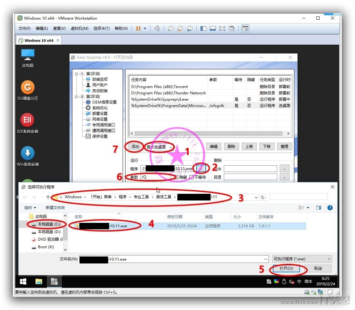Go back in the file dialog

tap(25, 197)
